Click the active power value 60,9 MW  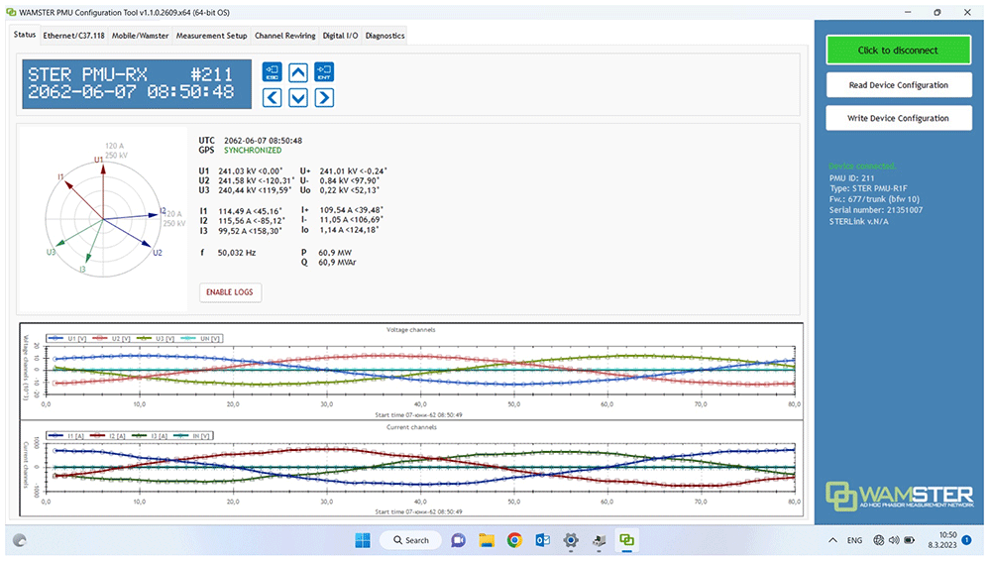coord(335,253)
